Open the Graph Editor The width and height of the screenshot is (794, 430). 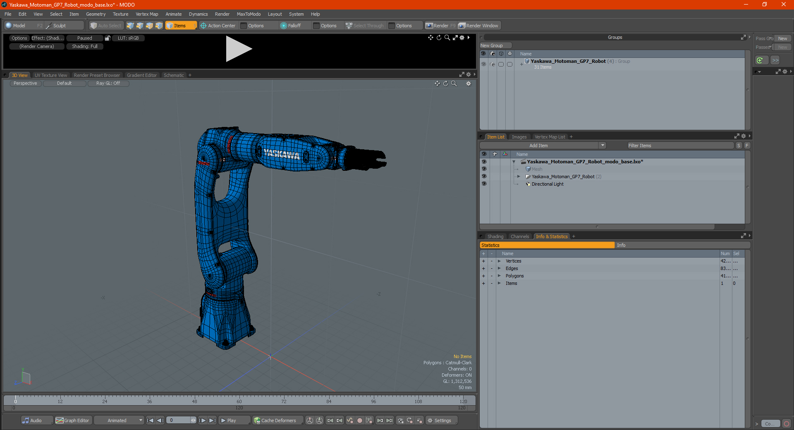(73, 420)
